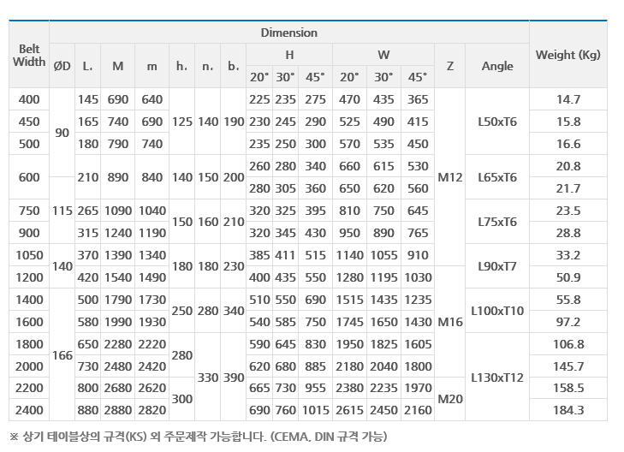
Task: Click the 30° subheader under W
Action: coord(383,77)
